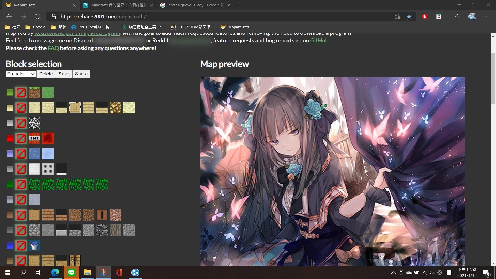This screenshot has width=496, height=279.
Task: Open the 社群 bookmarks folder
Action: pos(12,27)
